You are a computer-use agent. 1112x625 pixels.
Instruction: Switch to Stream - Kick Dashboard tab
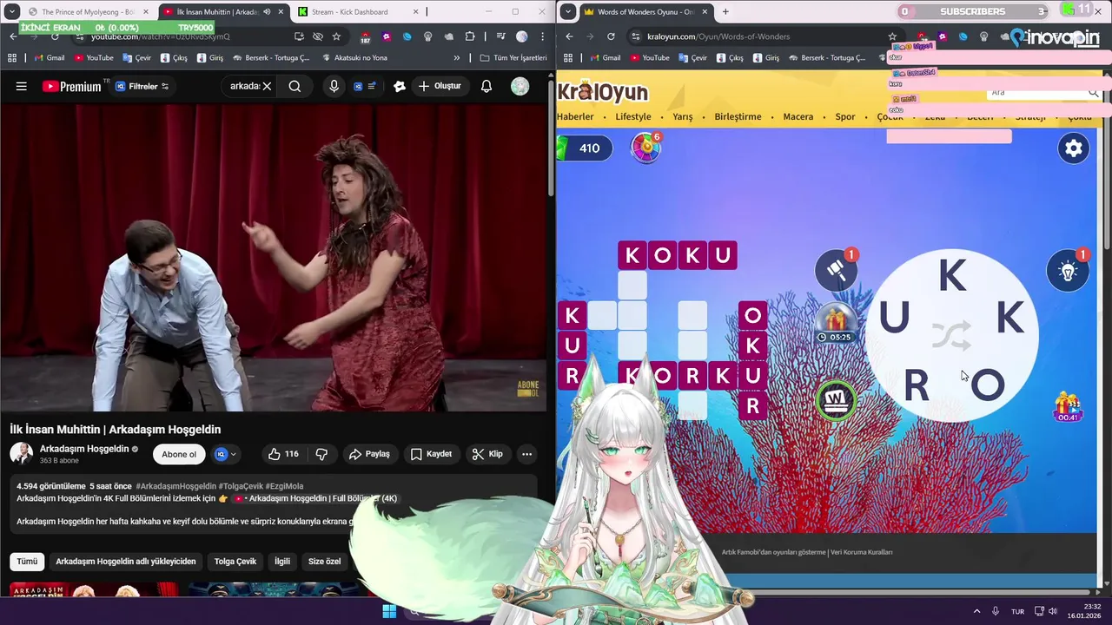pos(358,12)
